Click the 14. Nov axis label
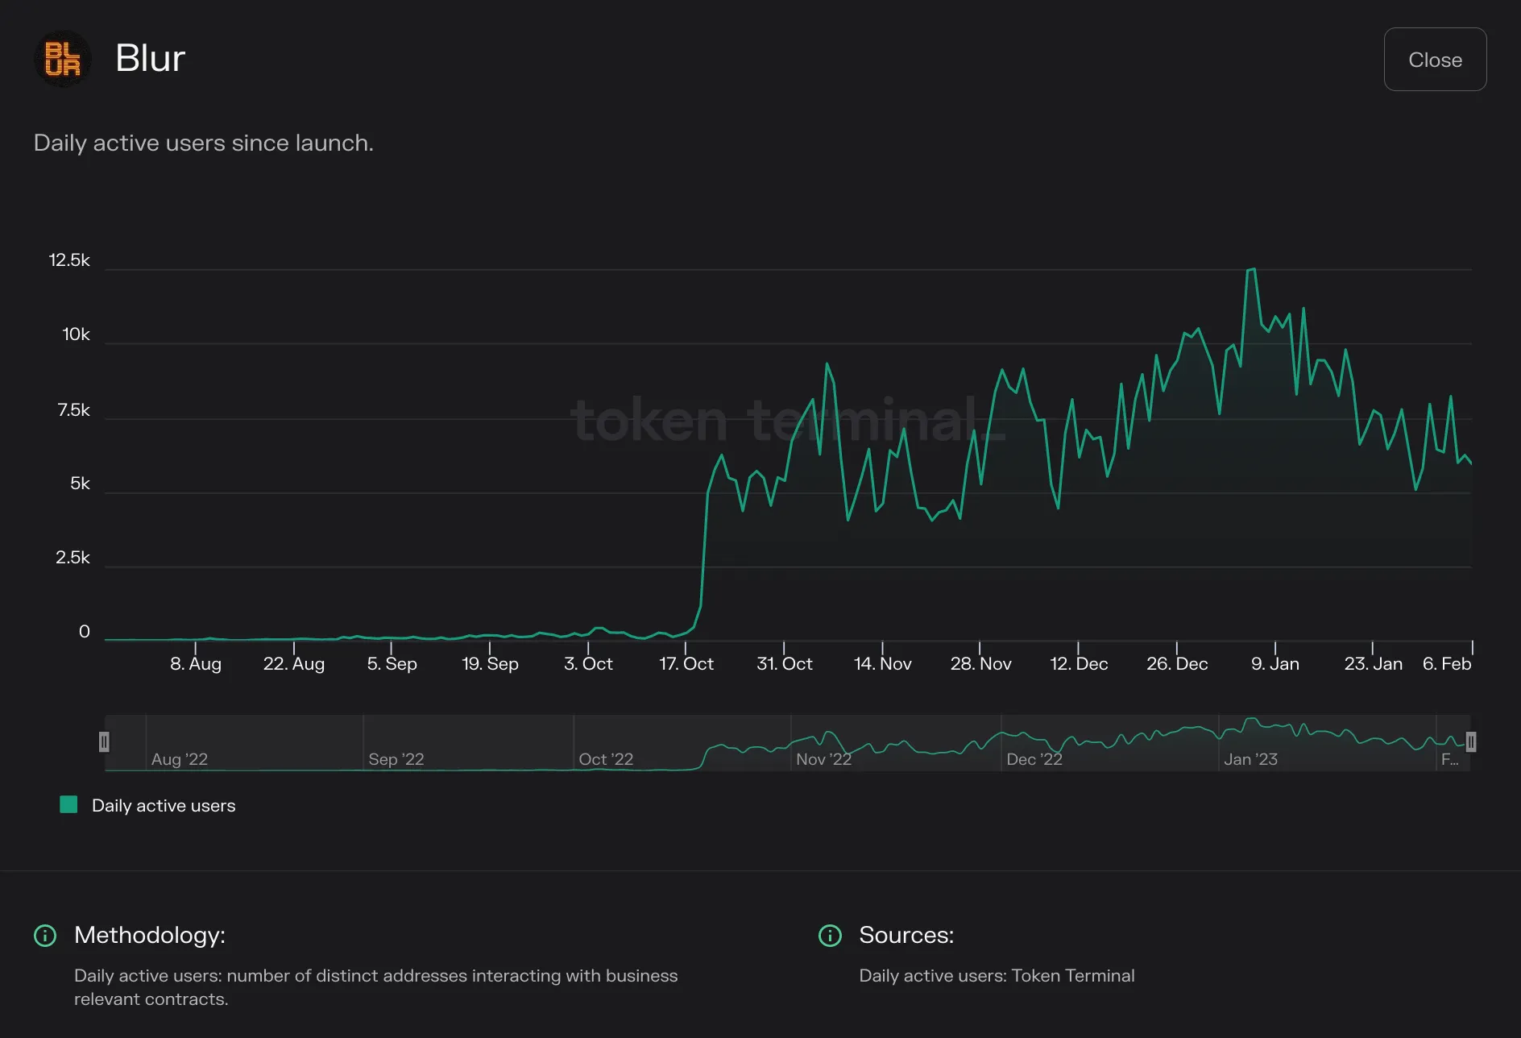This screenshot has width=1521, height=1038. click(883, 664)
